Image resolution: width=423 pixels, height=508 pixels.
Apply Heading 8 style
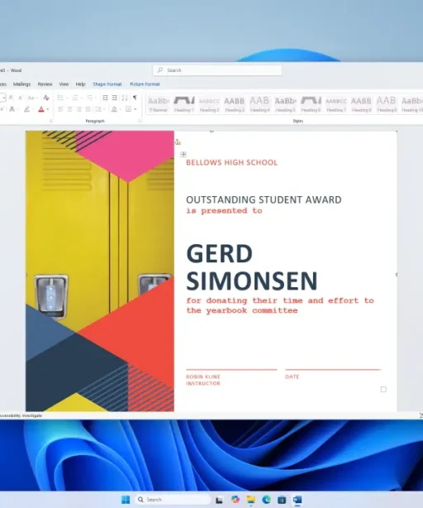361,104
